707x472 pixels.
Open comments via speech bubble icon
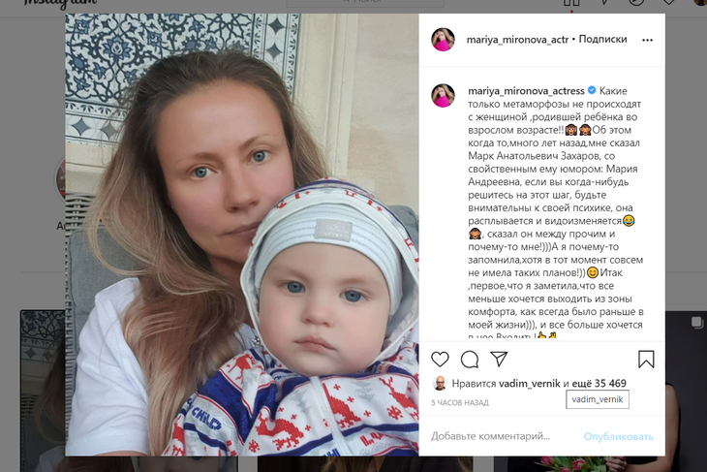pos(470,360)
